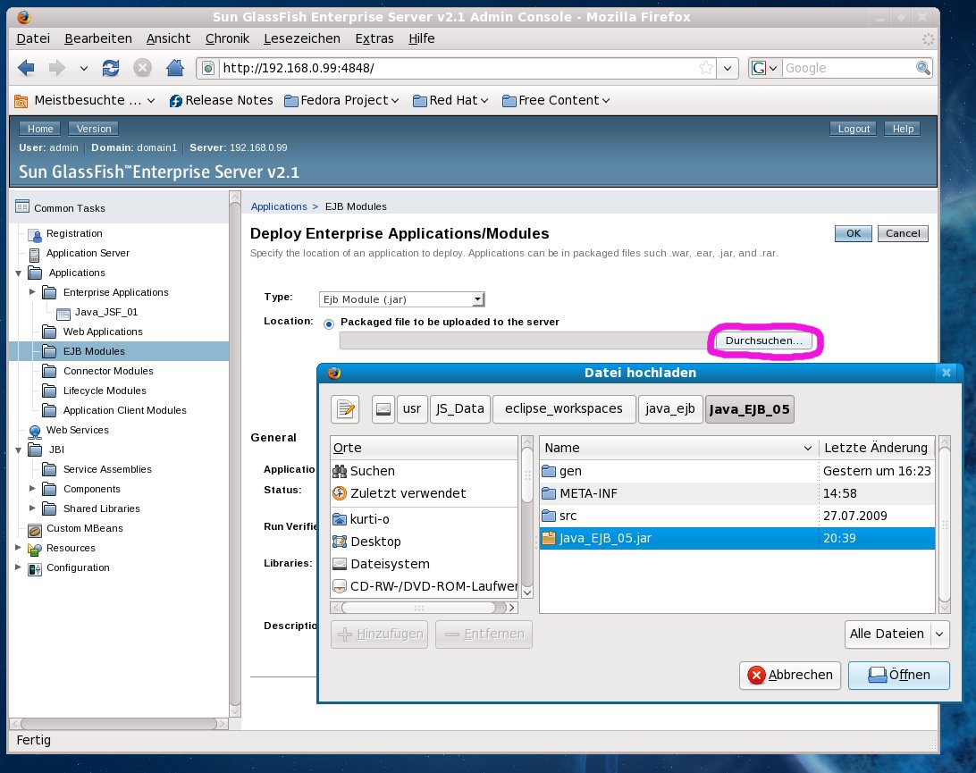976x773 pixels.
Task: Click the Common Tasks icon in sidebar
Action: 22,207
